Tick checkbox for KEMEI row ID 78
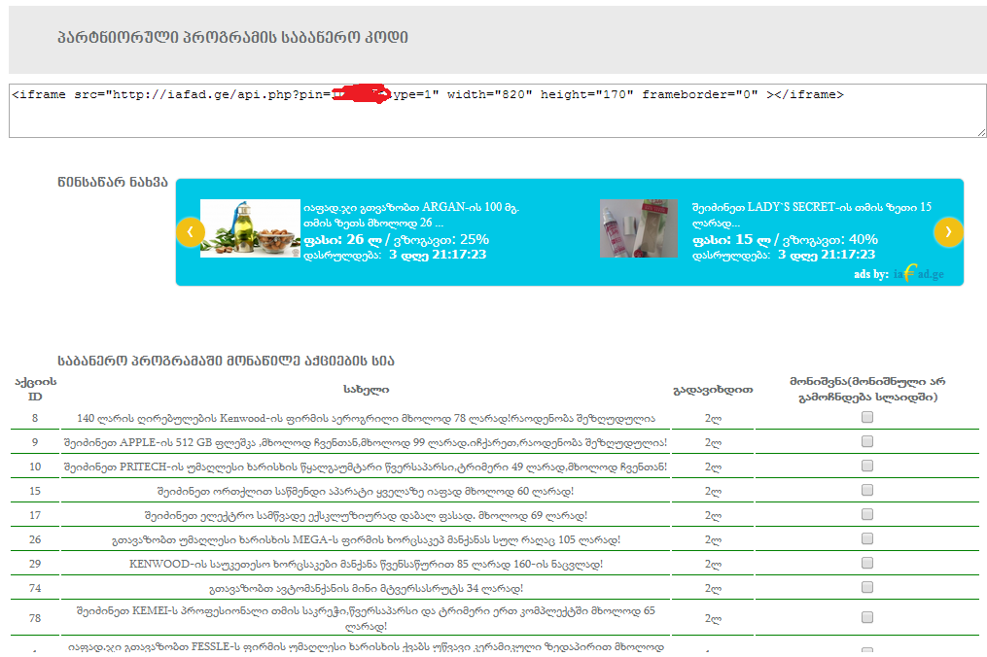987x657 pixels. [867, 617]
